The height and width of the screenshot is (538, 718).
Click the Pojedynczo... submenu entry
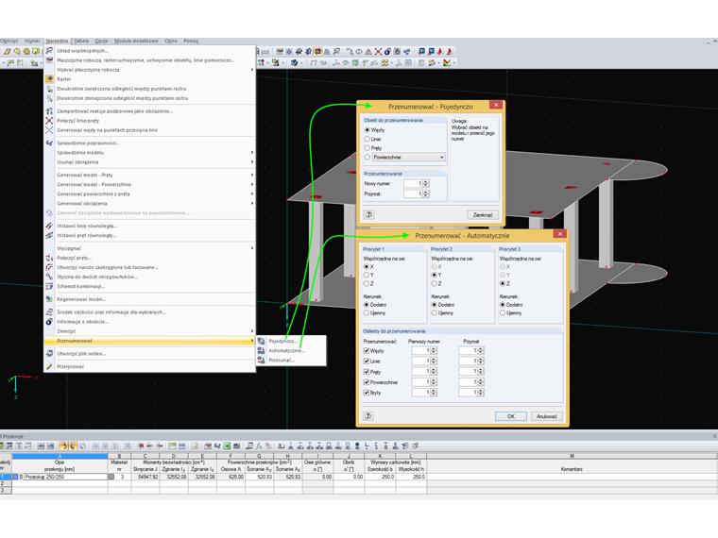pos(292,341)
